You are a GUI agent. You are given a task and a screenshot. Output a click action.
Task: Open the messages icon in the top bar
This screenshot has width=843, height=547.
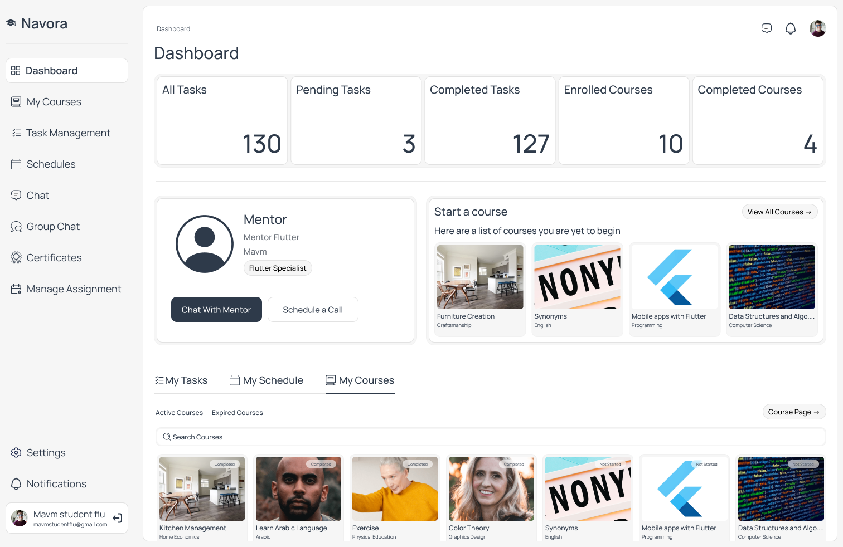(x=767, y=28)
